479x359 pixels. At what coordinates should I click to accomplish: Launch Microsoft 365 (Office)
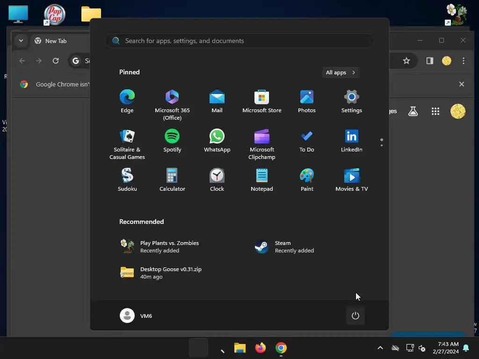point(172,105)
